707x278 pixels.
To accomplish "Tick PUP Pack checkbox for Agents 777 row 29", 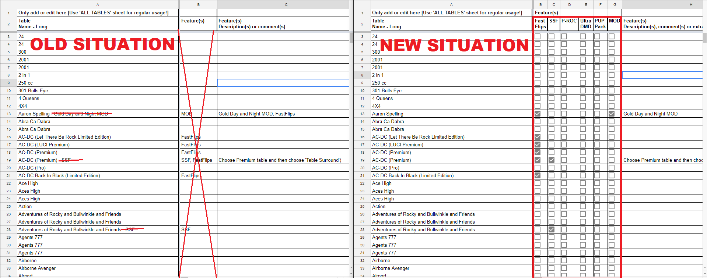I will pos(597,237).
